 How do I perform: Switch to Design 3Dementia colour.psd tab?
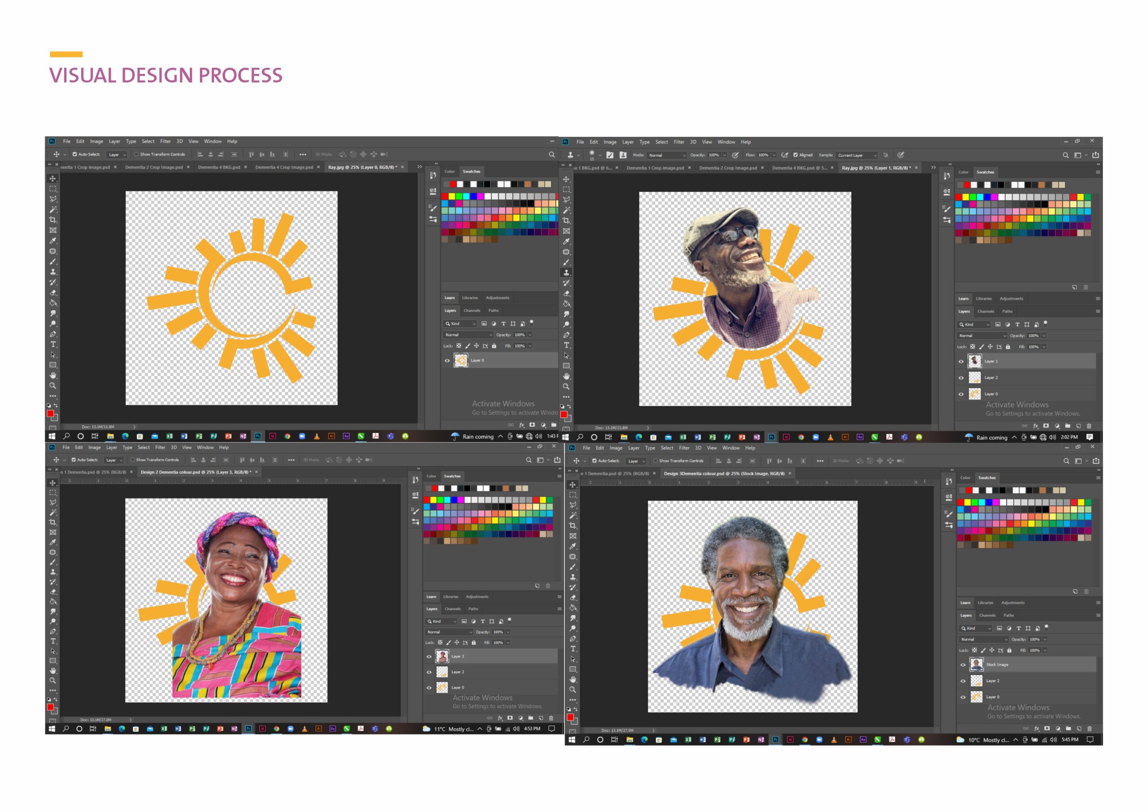[x=723, y=473]
